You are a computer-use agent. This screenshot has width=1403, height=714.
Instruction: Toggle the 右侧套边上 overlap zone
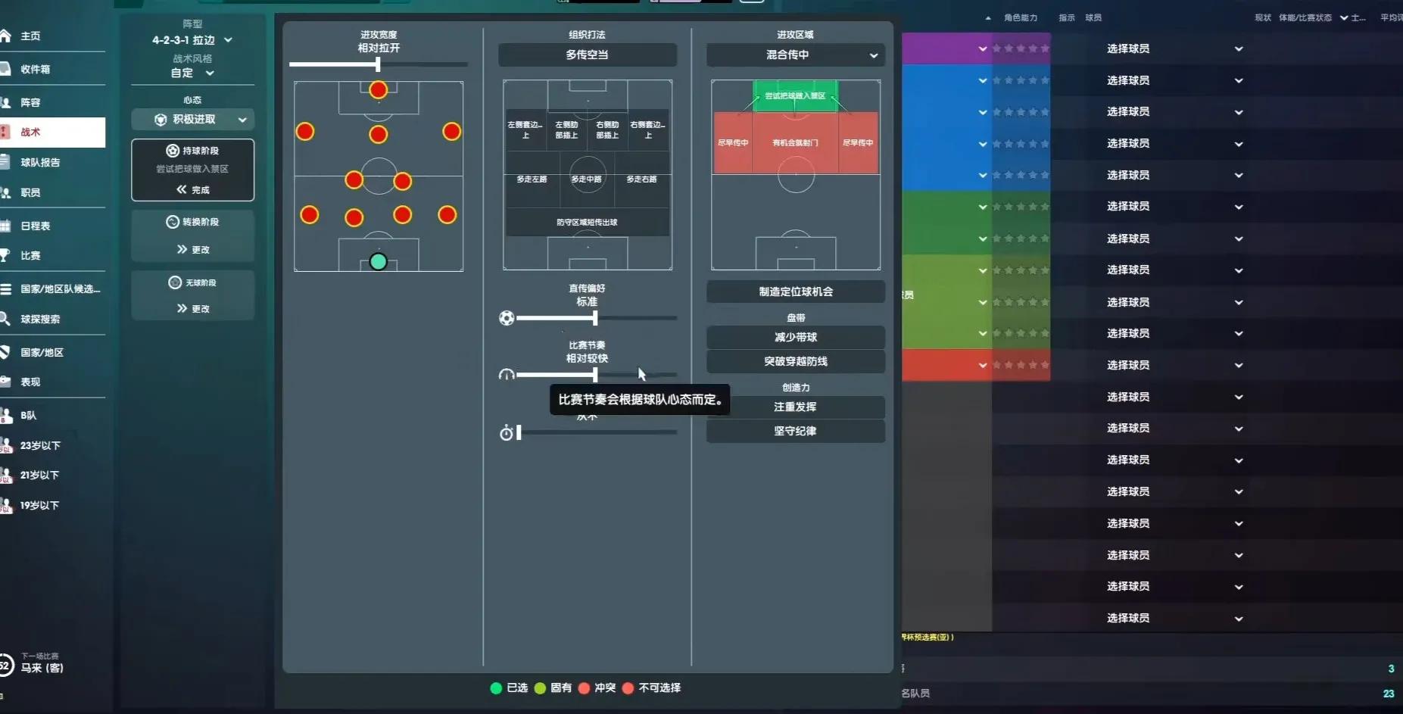(648, 130)
